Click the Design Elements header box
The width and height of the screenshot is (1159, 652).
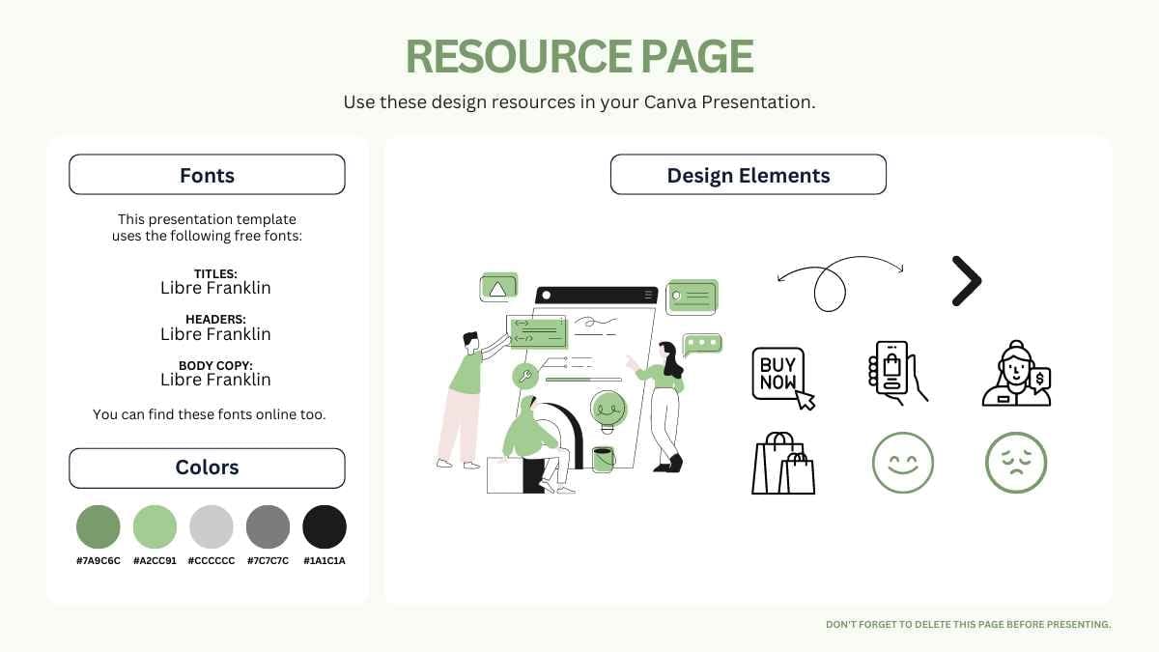click(749, 175)
